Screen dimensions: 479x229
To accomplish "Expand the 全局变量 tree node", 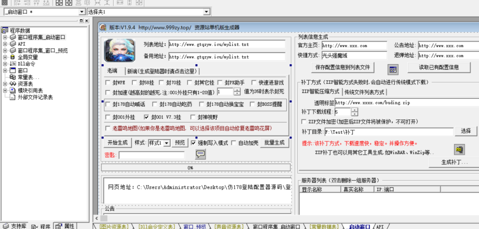I will click(x=5, y=57).
